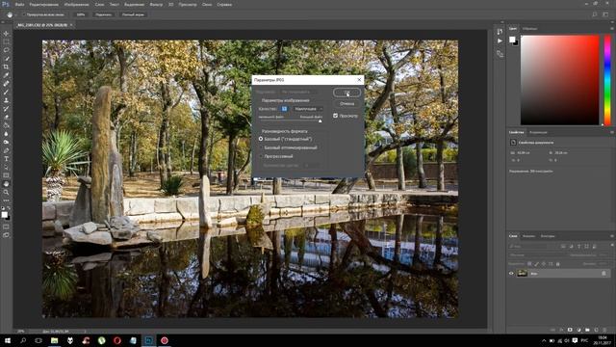Image resolution: width=616 pixels, height=347 pixels.
Task: Click the Подогнать button
Action: (104, 14)
